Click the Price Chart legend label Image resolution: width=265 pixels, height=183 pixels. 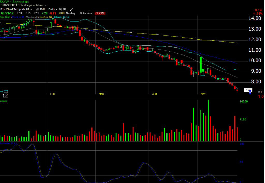tap(5, 17)
